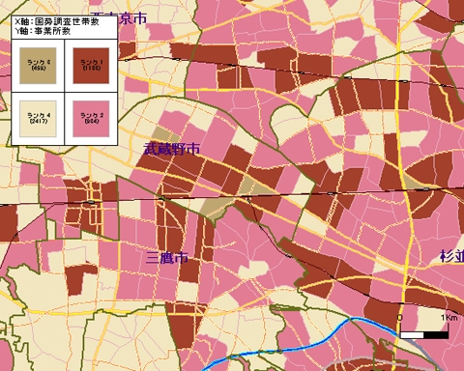Click the Y軸 事業所数 legend label
The height and width of the screenshot is (371, 464).
(43, 31)
